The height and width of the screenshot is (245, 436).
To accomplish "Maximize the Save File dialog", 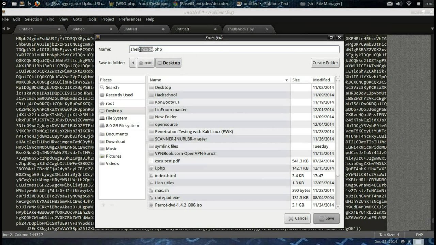I will coord(331,37).
